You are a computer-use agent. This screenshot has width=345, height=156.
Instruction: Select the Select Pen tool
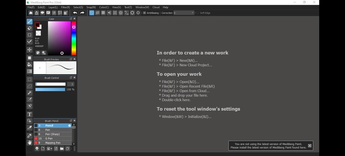tap(30, 99)
